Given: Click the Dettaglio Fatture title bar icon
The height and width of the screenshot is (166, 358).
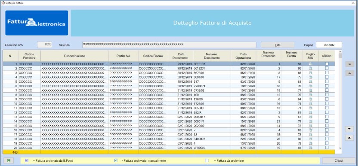Looking at the screenshot, I should (3, 3).
